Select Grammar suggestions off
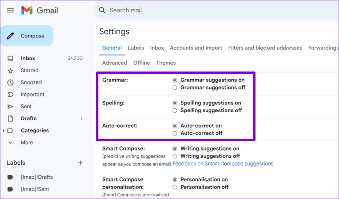 pyautogui.click(x=175, y=88)
